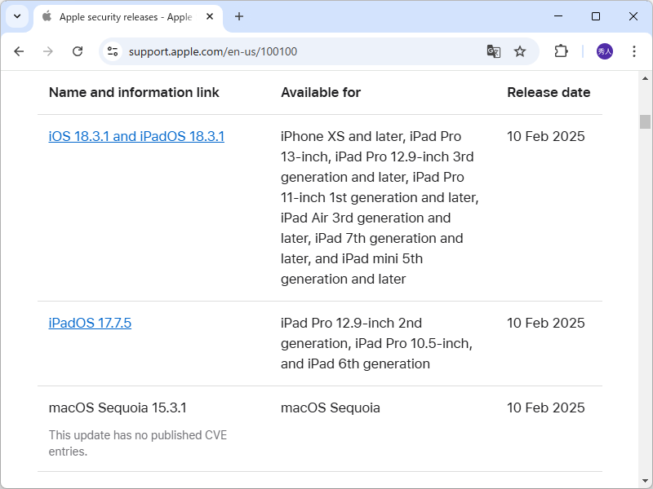Click the address bar URL field
The width and height of the screenshot is (653, 489).
pyautogui.click(x=245, y=51)
